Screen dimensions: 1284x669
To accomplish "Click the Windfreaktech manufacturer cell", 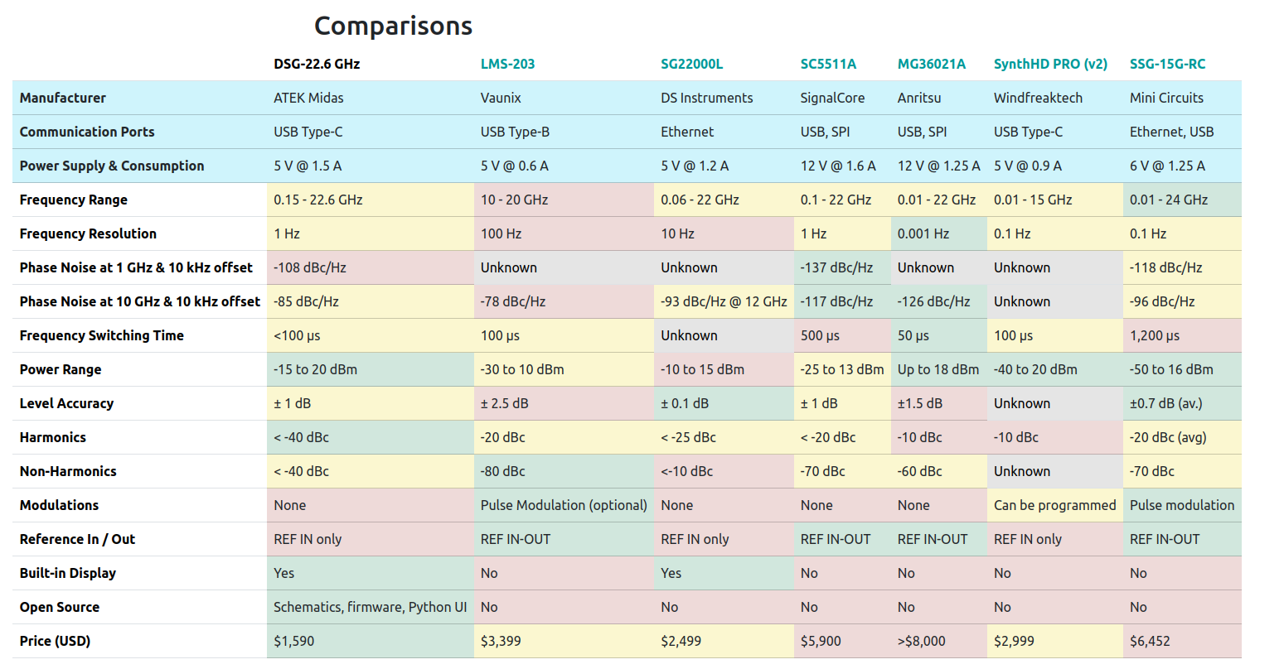I will (1038, 98).
